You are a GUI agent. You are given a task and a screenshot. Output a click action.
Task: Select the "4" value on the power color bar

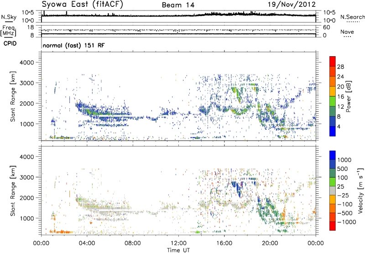coord(339,126)
